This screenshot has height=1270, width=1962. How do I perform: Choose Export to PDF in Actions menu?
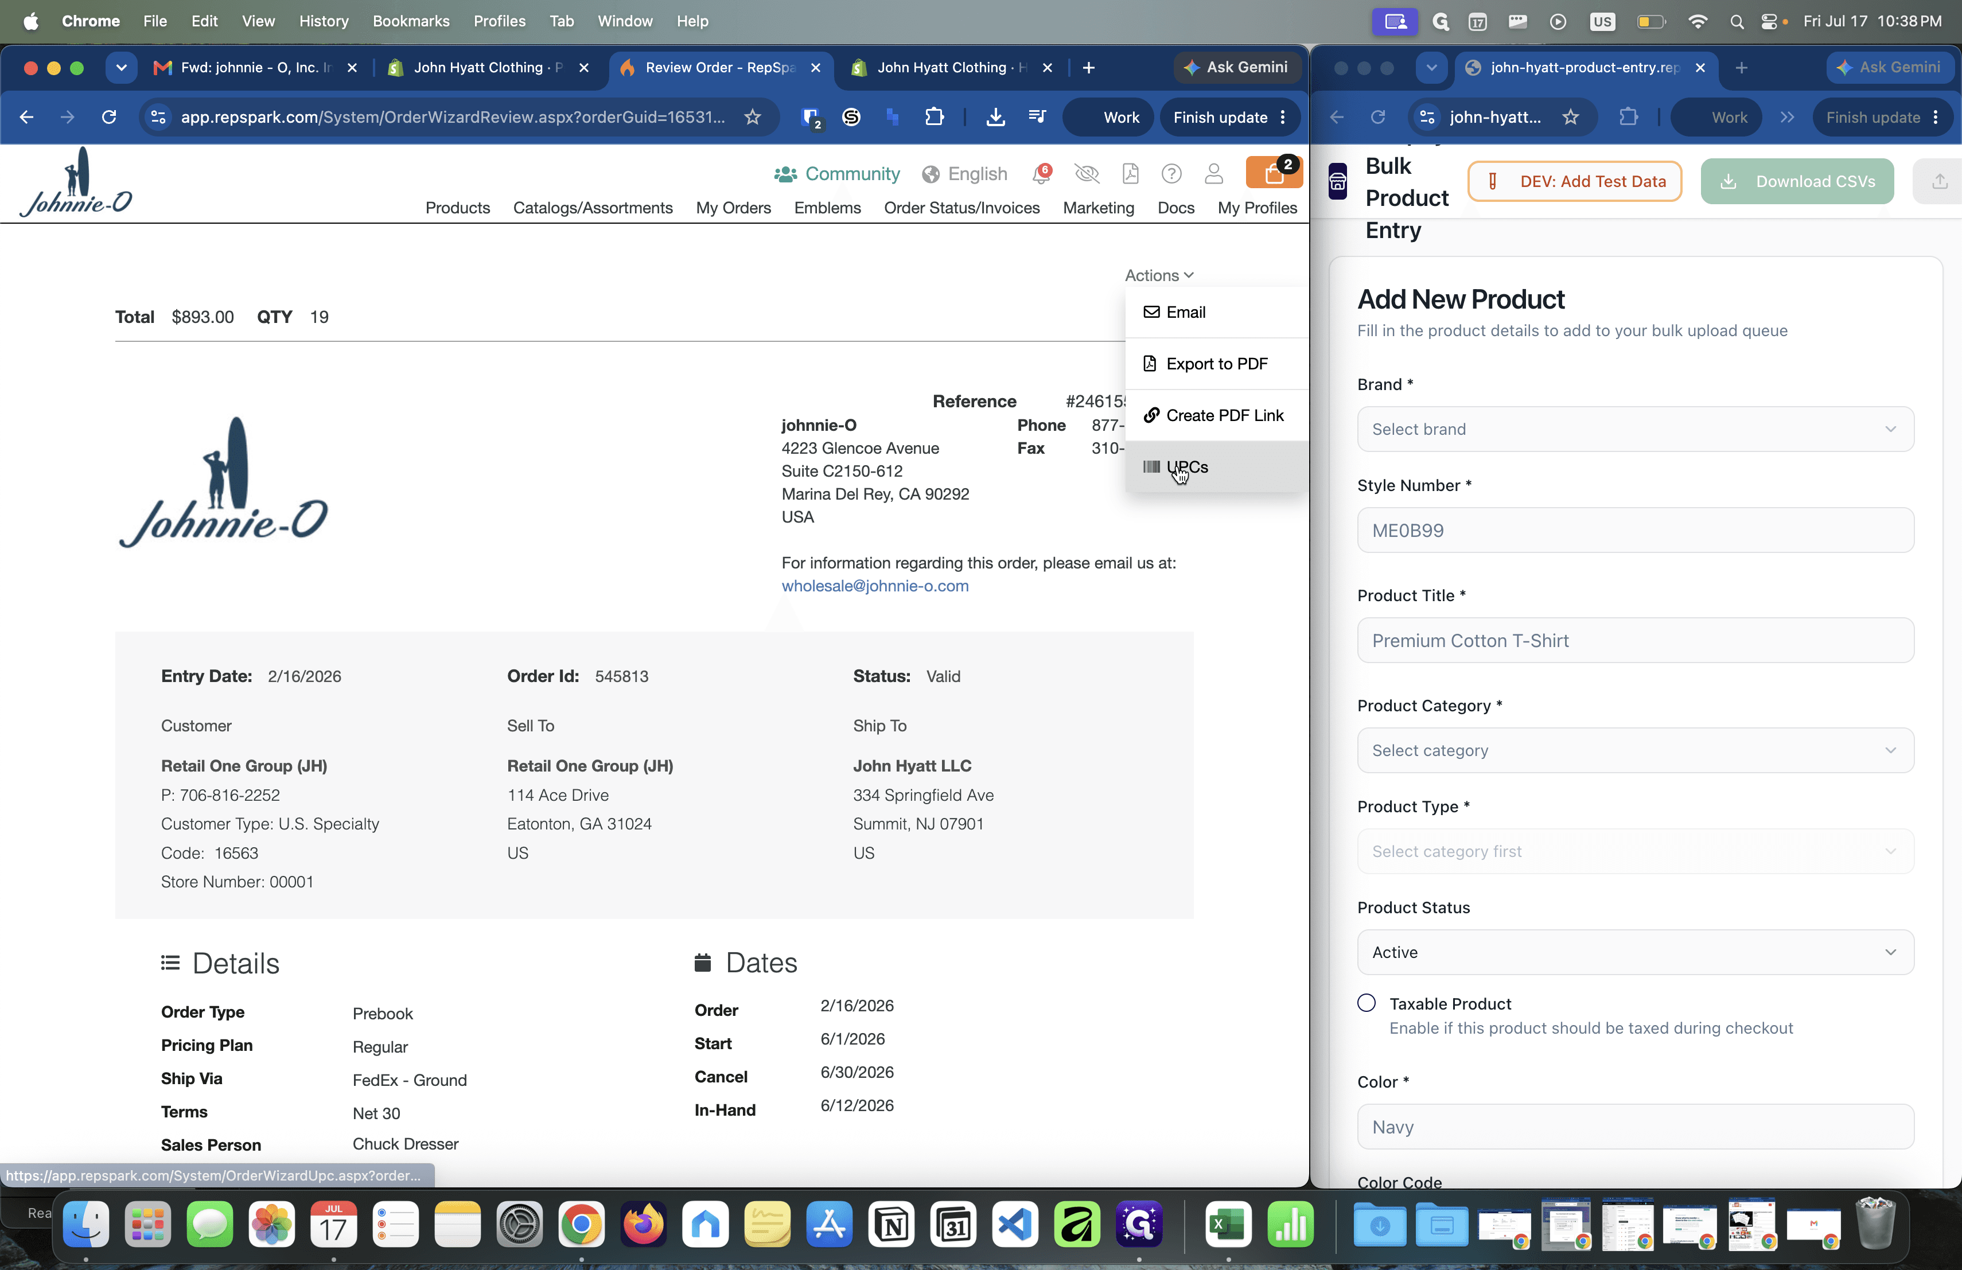pyautogui.click(x=1216, y=364)
